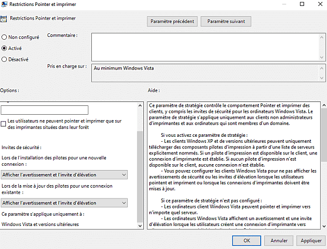Minimize the policy settings window
327x249 pixels.
click(x=284, y=4)
